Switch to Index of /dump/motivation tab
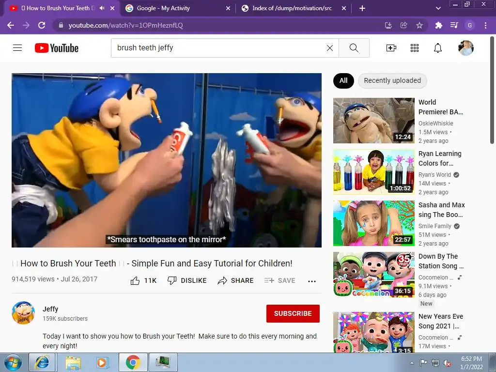 click(293, 8)
